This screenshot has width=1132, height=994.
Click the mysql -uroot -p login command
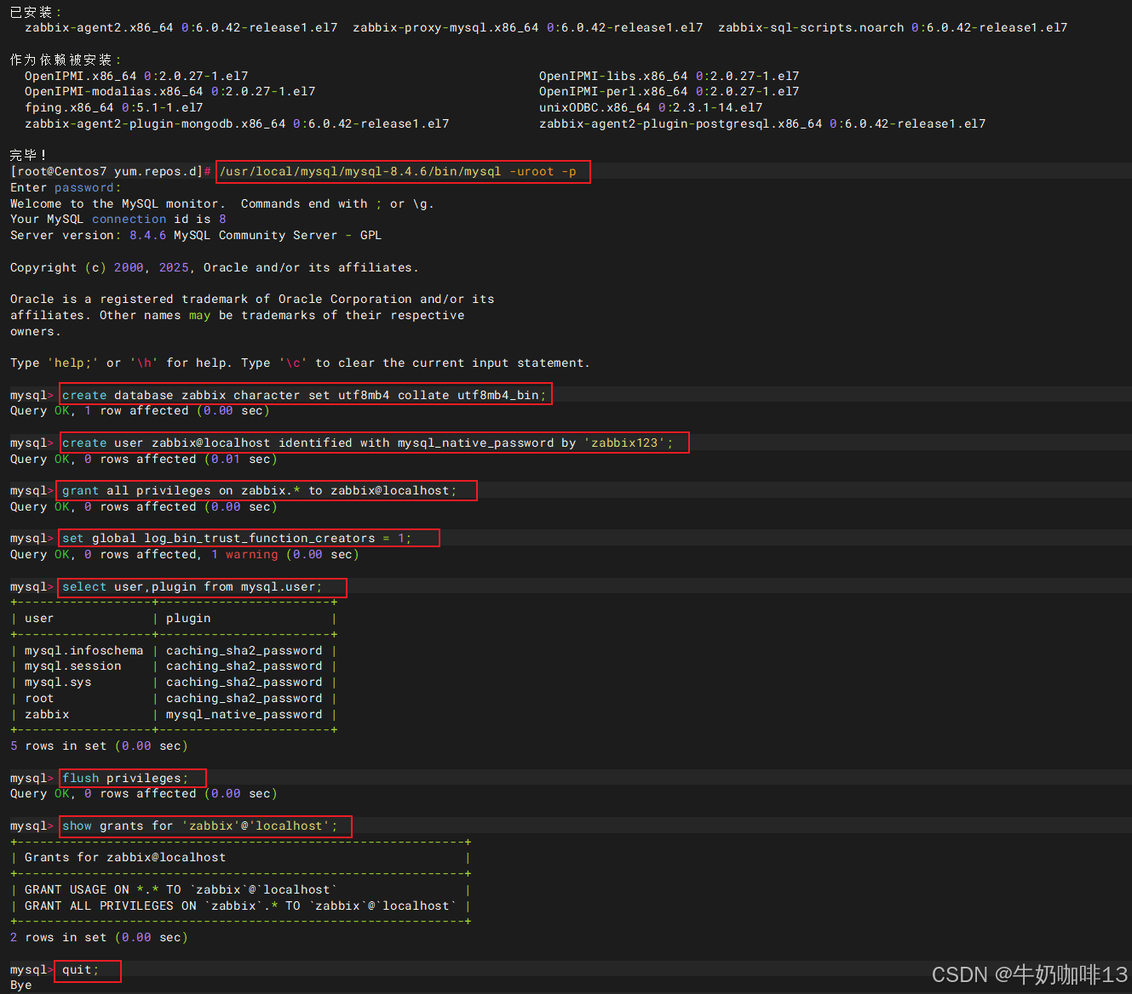coord(398,171)
